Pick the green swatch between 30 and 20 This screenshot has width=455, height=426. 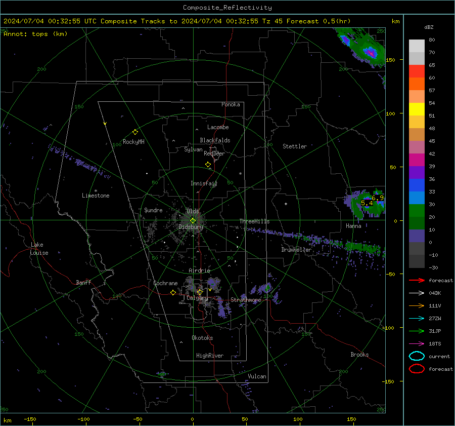[x=417, y=210]
